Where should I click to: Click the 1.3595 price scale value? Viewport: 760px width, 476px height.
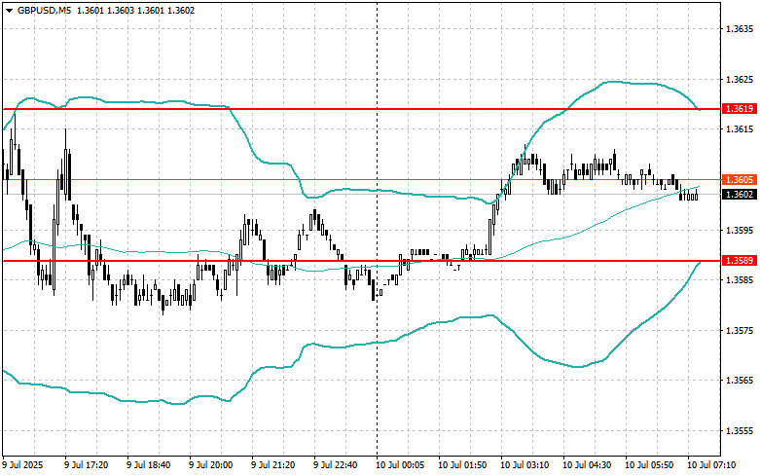[740, 230]
